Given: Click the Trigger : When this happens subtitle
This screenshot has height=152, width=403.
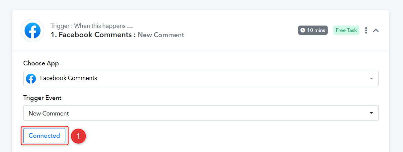Looking at the screenshot, I should (x=92, y=26).
